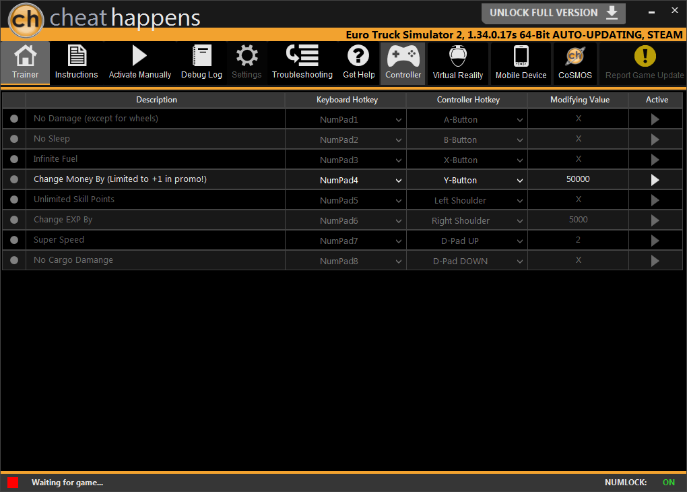Activate the No Sleep cheat arrow

click(655, 140)
